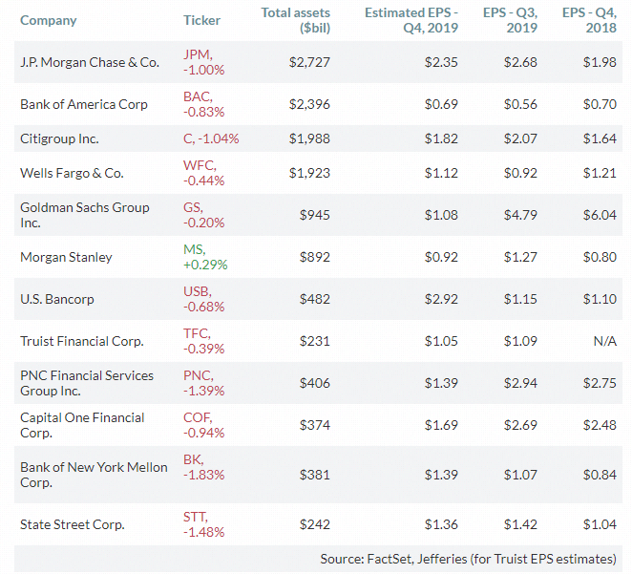Click the COF ticker link
Screen dimensions: 632x574
click(199, 417)
